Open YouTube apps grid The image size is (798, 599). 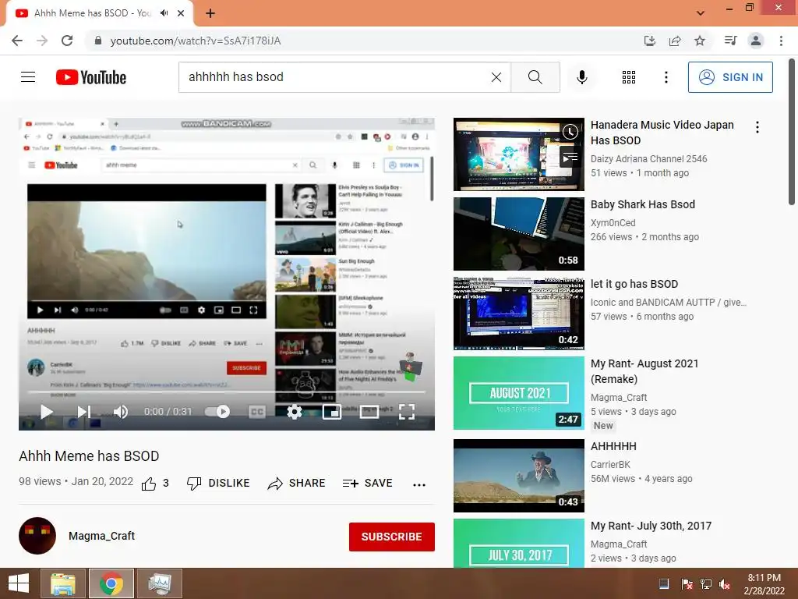(629, 77)
